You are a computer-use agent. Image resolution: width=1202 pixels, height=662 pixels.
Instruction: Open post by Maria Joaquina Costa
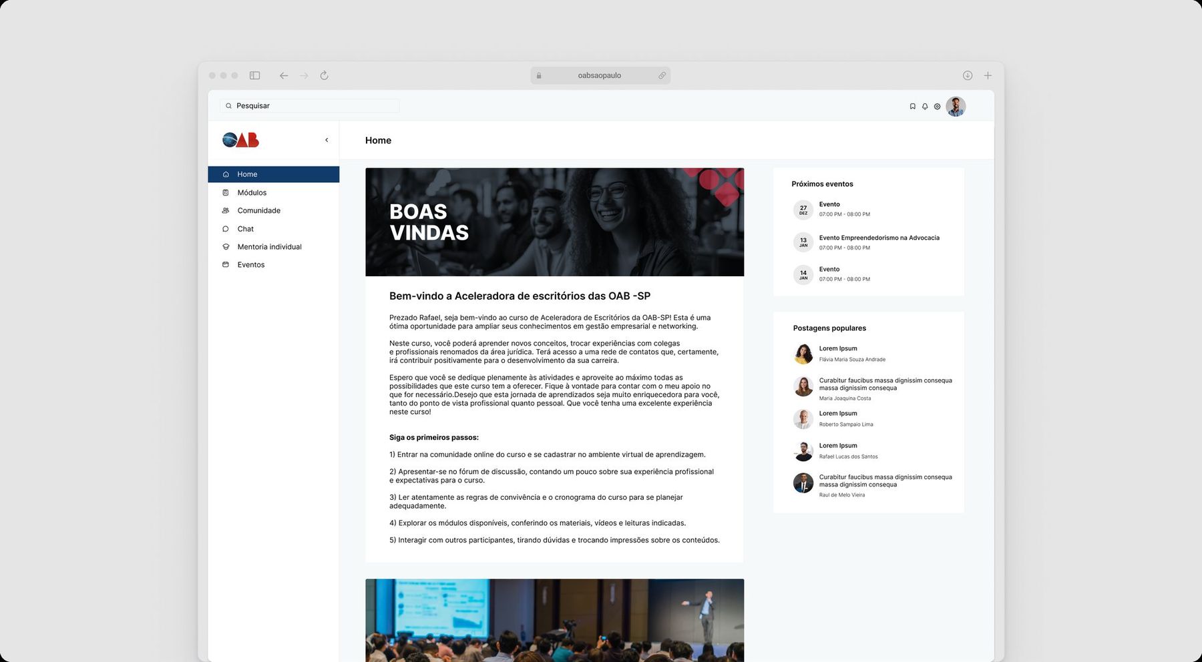(x=873, y=388)
